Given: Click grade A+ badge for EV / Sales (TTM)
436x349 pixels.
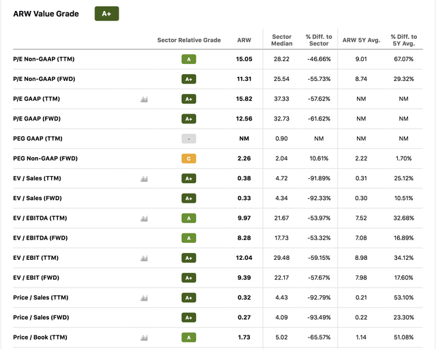Looking at the screenshot, I should point(189,178).
